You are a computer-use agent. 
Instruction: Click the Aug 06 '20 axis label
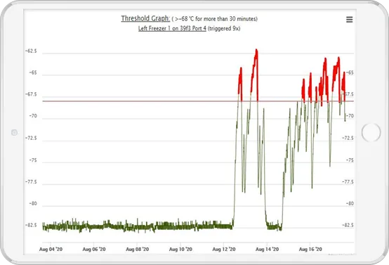click(x=94, y=249)
